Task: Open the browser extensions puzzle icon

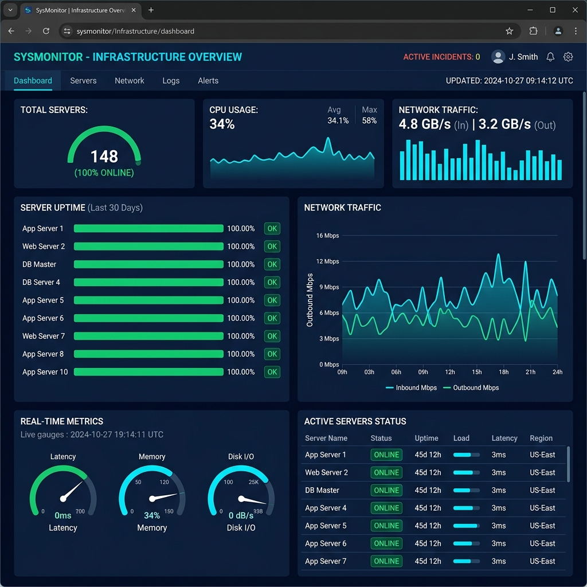Action: 534,31
